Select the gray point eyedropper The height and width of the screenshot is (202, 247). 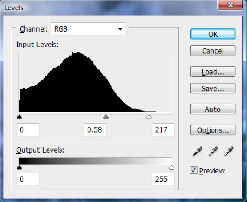(213, 151)
